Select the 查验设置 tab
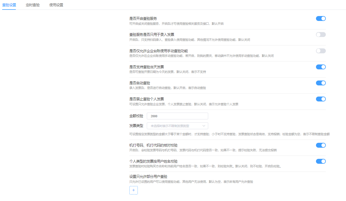 click(9, 5)
